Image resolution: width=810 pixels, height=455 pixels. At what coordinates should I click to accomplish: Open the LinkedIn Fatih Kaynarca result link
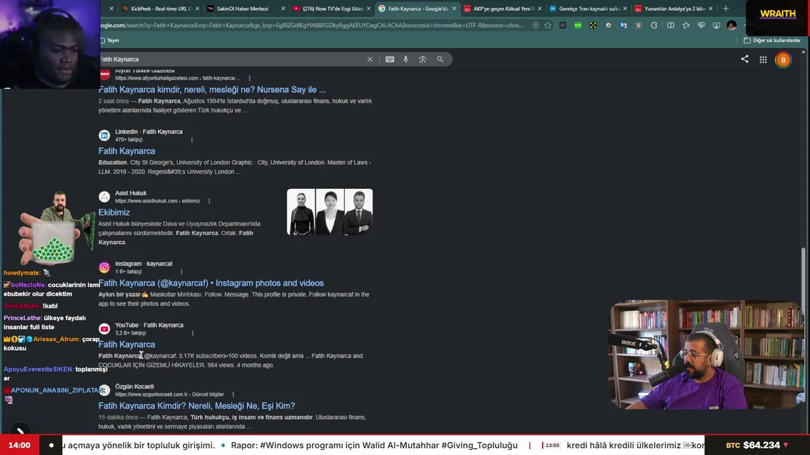127,151
